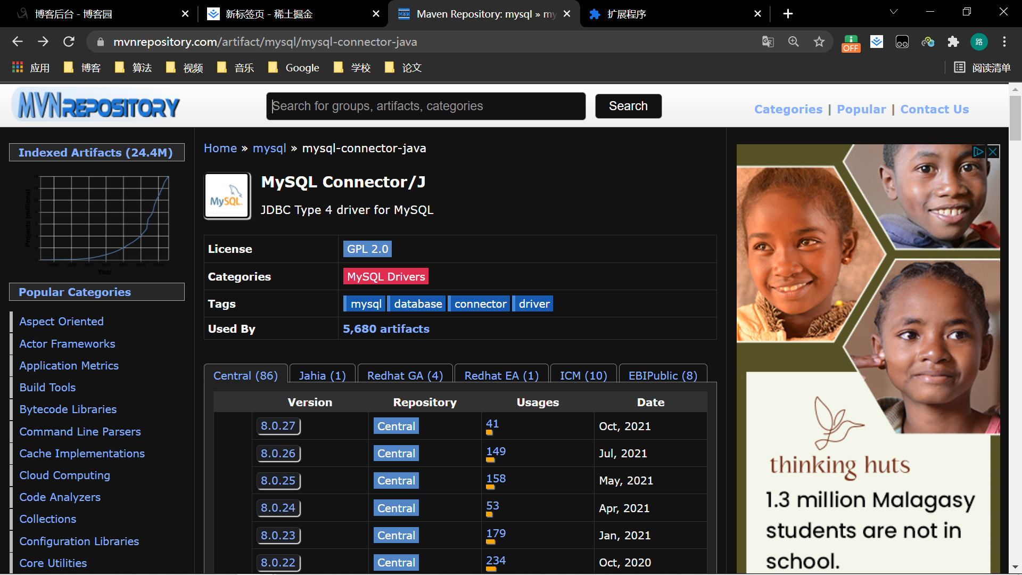The width and height of the screenshot is (1022, 575).
Task: Open the Extensions puzzle piece icon
Action: pos(953,42)
